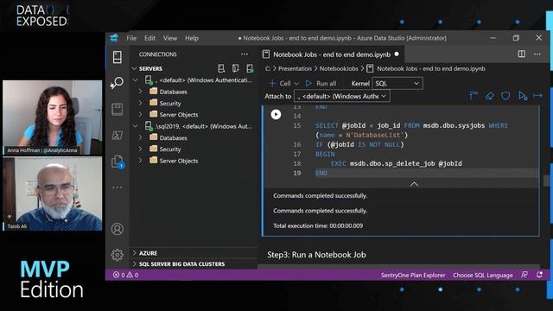Click the Run with parameters icon
The image size is (553, 311).
(523, 96)
